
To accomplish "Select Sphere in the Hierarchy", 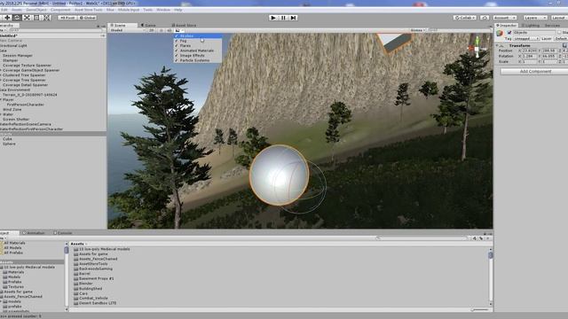I will tap(9, 144).
